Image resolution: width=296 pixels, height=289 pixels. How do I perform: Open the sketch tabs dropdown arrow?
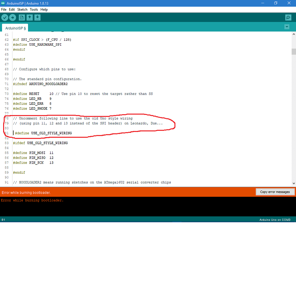point(287,27)
